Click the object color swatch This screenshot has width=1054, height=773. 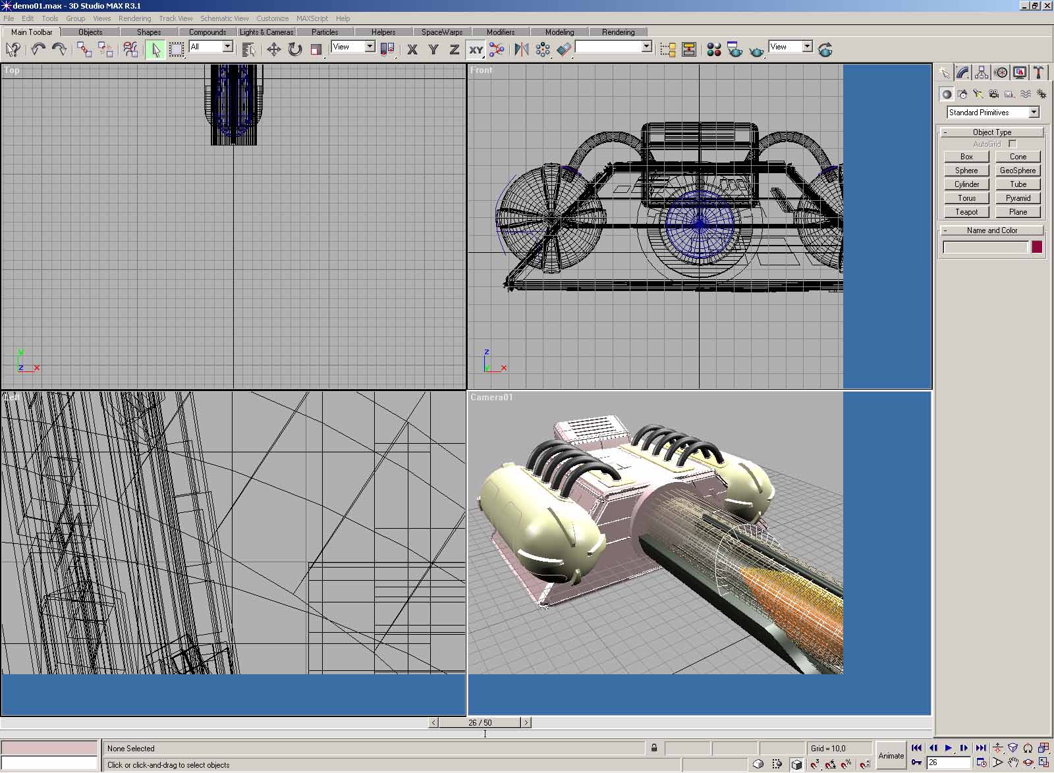(x=1037, y=247)
